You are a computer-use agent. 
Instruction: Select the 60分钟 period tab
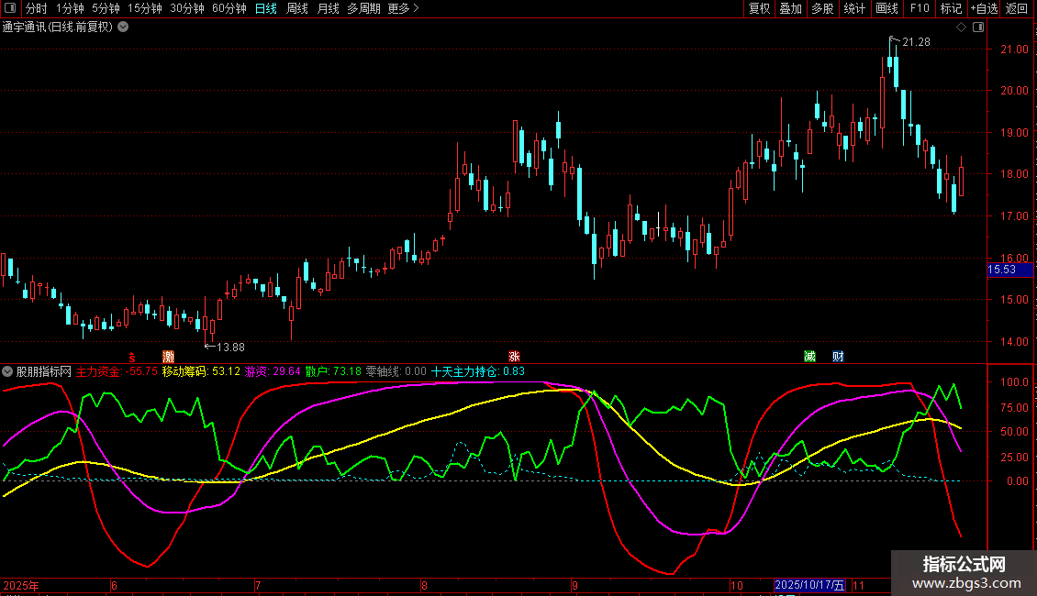click(x=229, y=8)
